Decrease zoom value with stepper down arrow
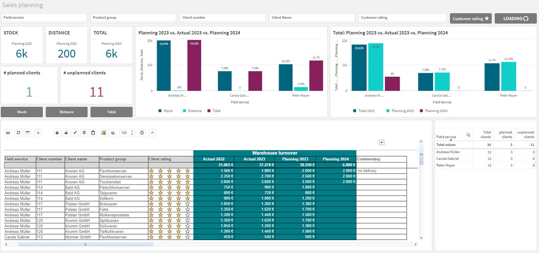Image resolution: width=539 pixels, height=253 pixels. [133, 134]
